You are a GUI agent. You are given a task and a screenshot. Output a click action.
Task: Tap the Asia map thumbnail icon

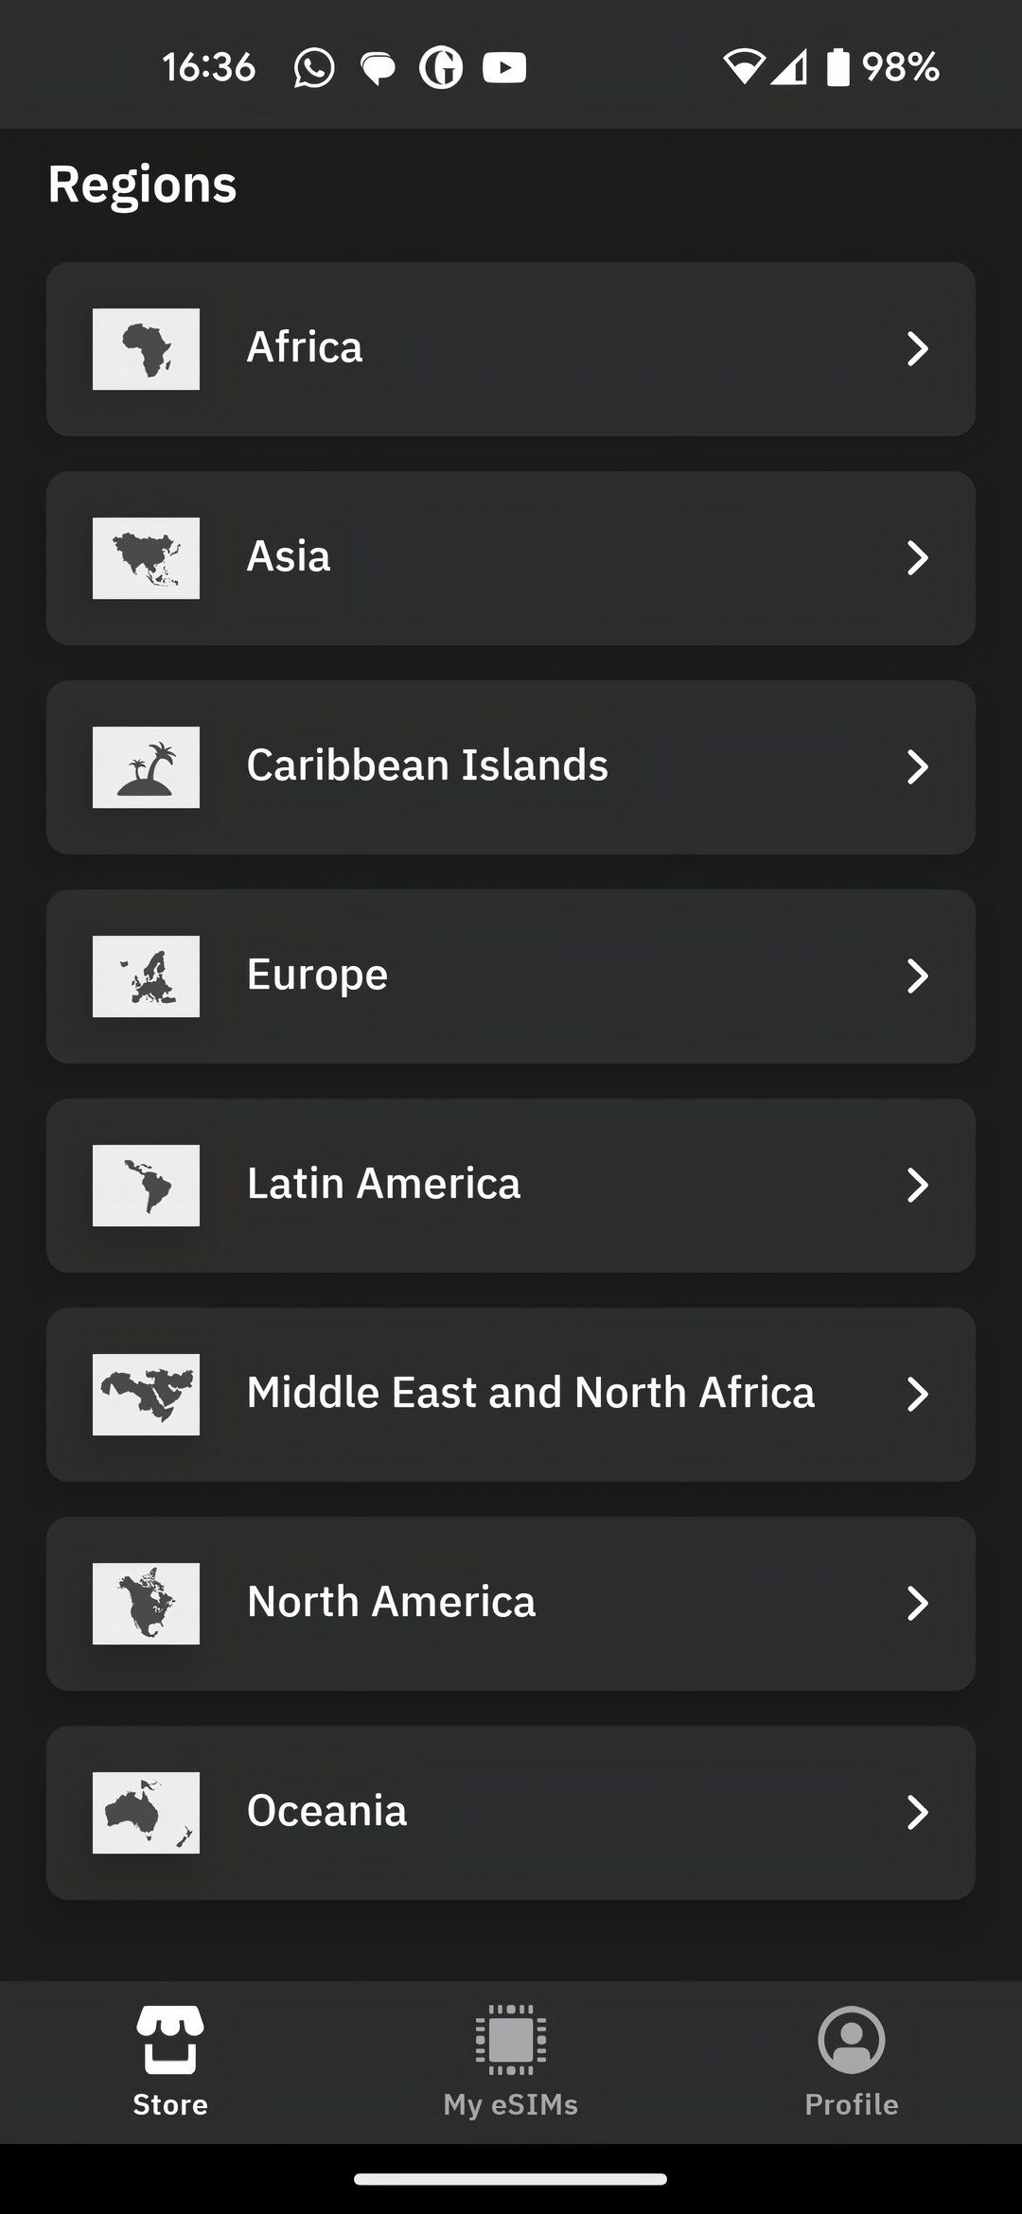[146, 558]
